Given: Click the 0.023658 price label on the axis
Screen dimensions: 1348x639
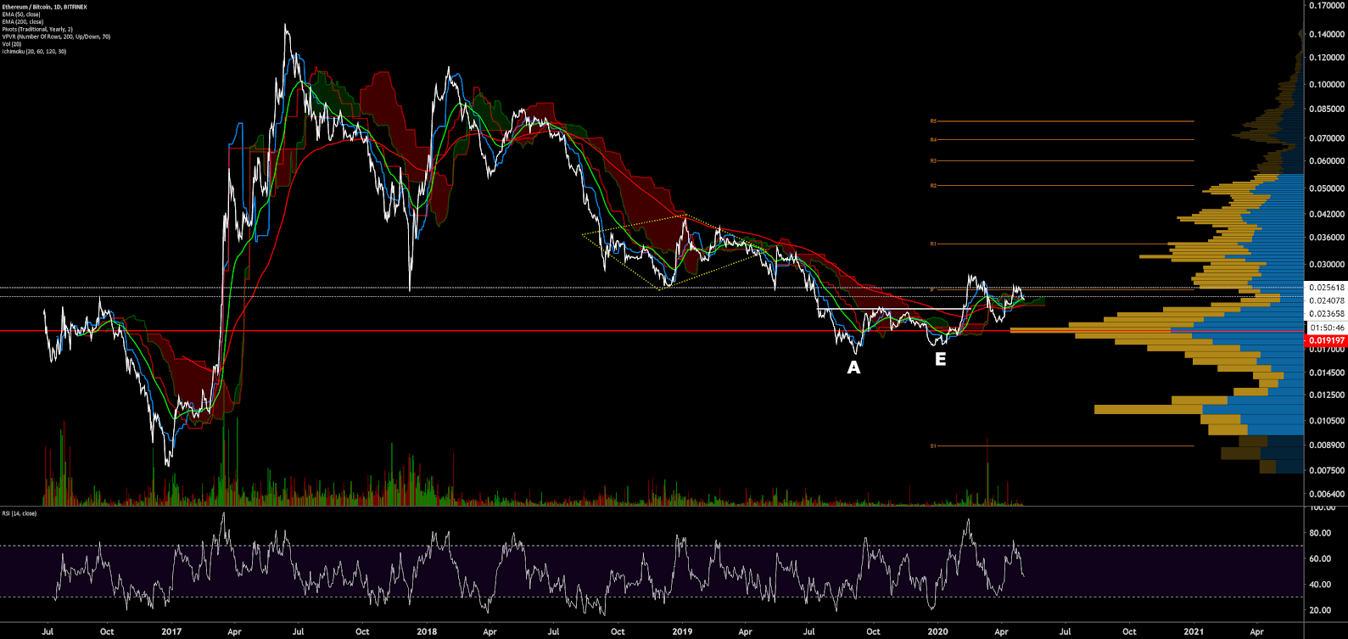Looking at the screenshot, I should click(1326, 314).
